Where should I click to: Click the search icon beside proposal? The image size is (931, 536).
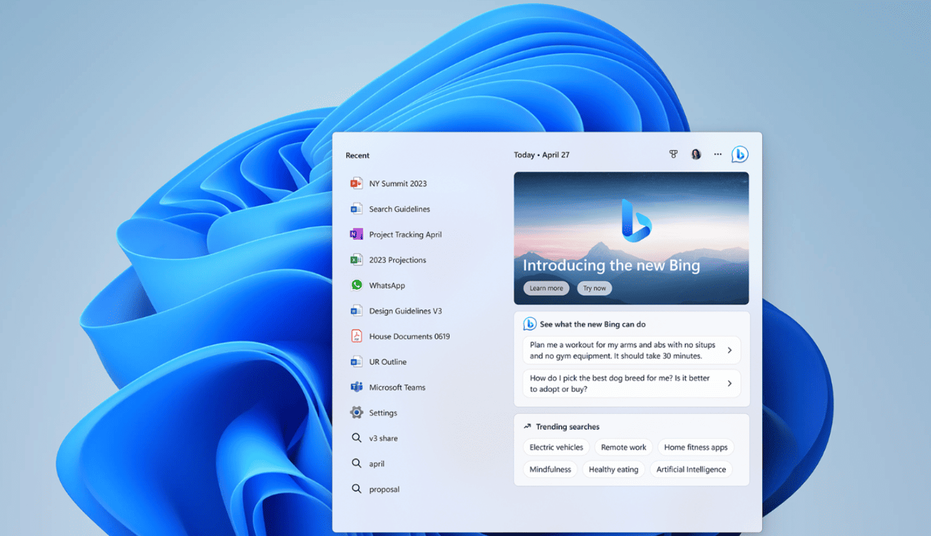[356, 489]
